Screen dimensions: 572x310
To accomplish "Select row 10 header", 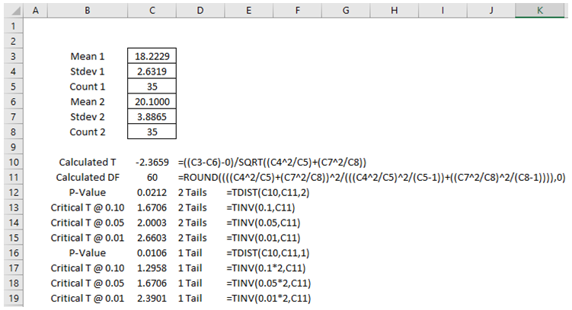I will tap(14, 162).
